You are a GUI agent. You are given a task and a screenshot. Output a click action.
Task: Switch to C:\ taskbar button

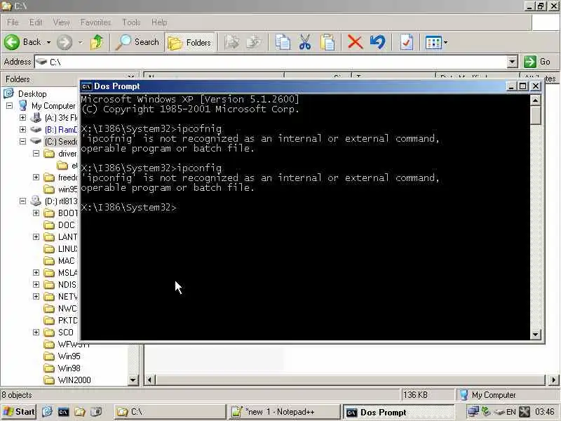pyautogui.click(x=170, y=412)
